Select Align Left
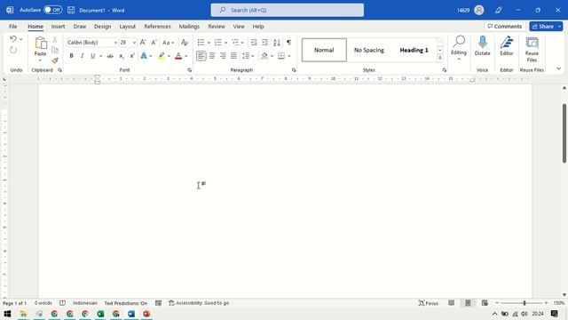This screenshot has width=568, height=320. [x=201, y=56]
